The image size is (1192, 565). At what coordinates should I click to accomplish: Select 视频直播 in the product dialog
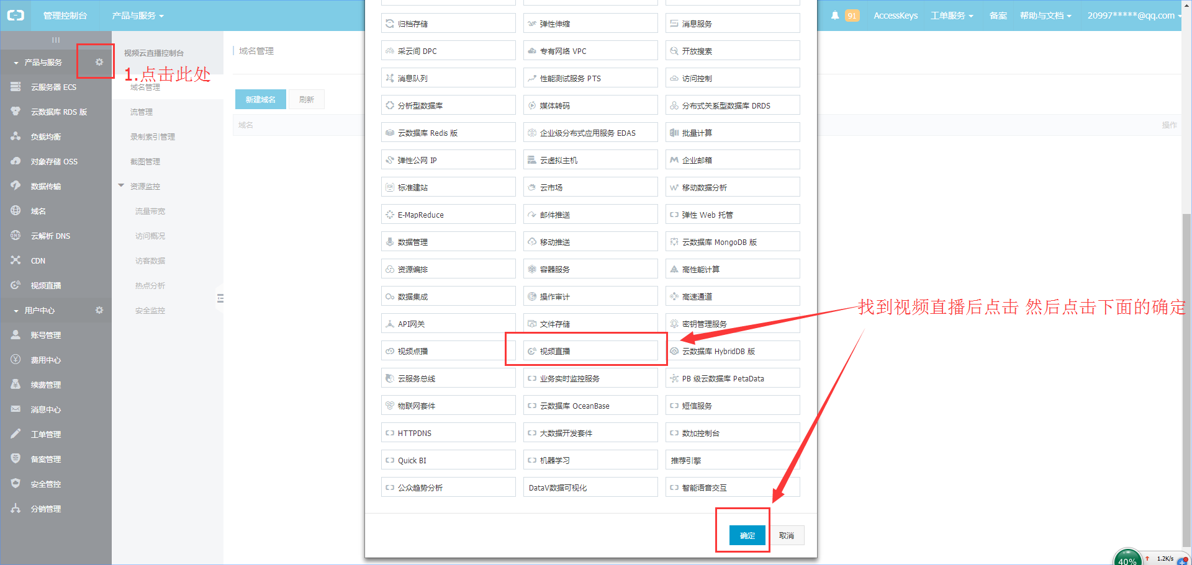point(590,351)
